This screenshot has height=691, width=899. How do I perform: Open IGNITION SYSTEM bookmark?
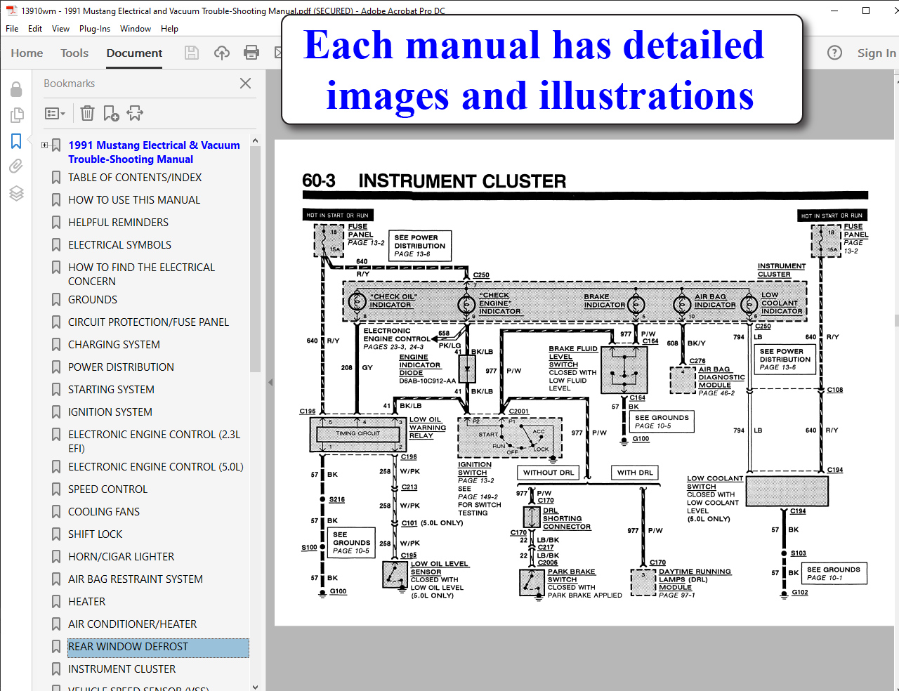coord(110,412)
